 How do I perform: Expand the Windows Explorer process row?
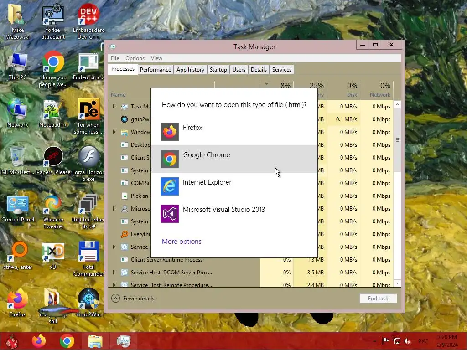coord(114,132)
